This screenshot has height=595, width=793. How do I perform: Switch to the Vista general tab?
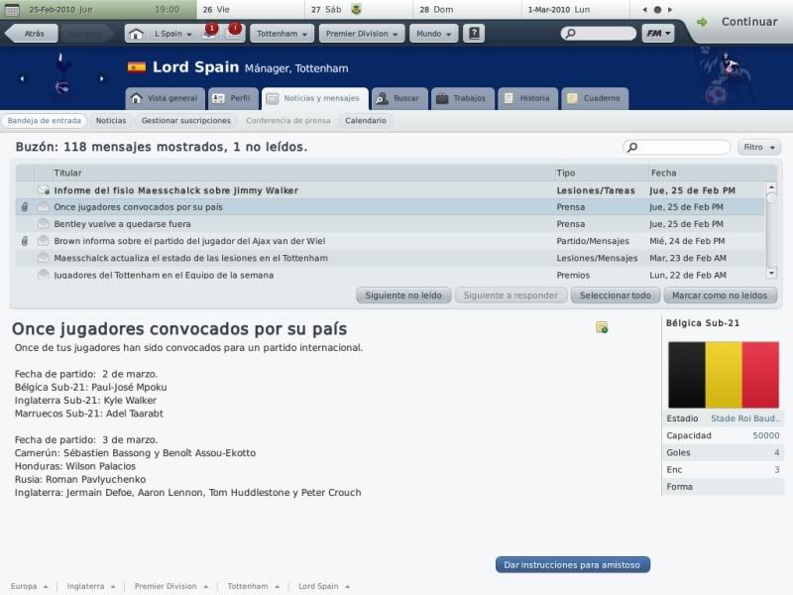point(165,98)
